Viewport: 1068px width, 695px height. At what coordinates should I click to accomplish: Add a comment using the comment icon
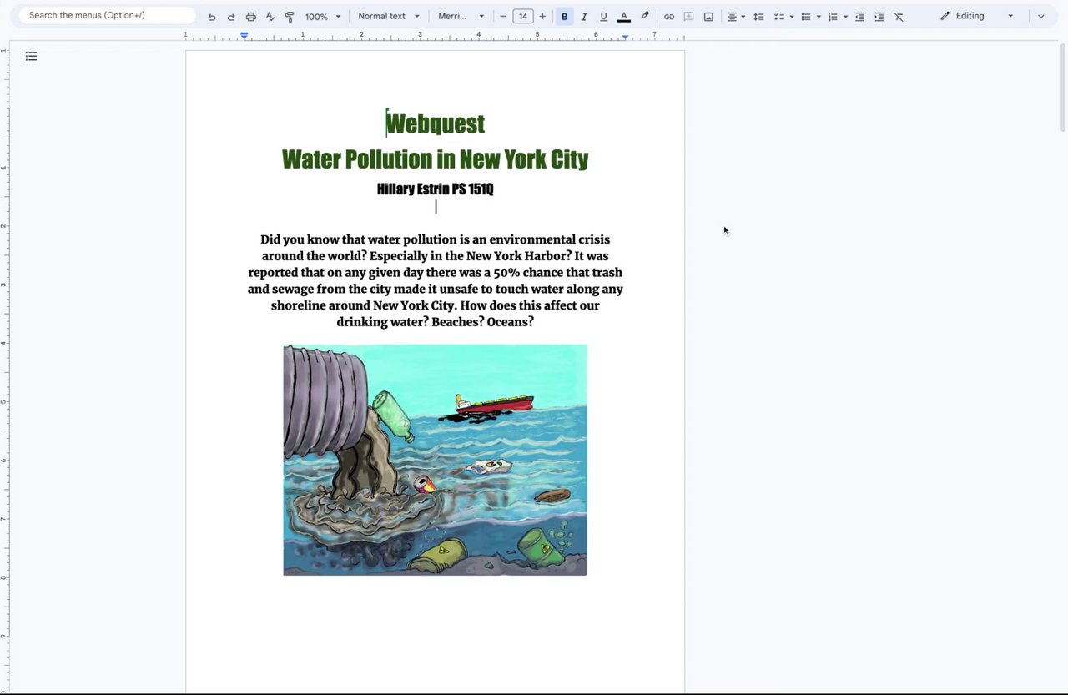688,17
